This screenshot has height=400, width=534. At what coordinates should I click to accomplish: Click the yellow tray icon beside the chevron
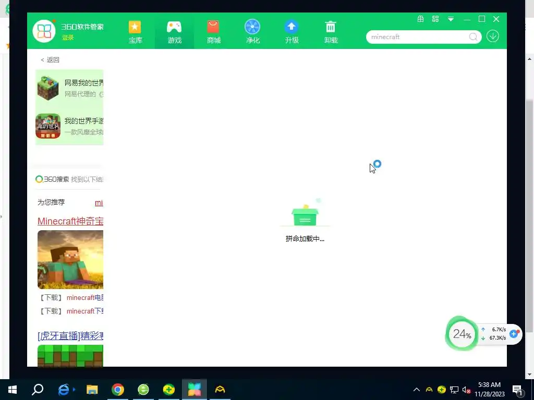point(429,390)
